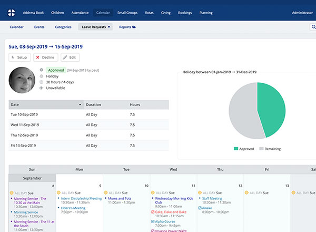Click the icon beside Holiday
The height and width of the screenshot is (232, 316).
pyautogui.click(x=41, y=76)
